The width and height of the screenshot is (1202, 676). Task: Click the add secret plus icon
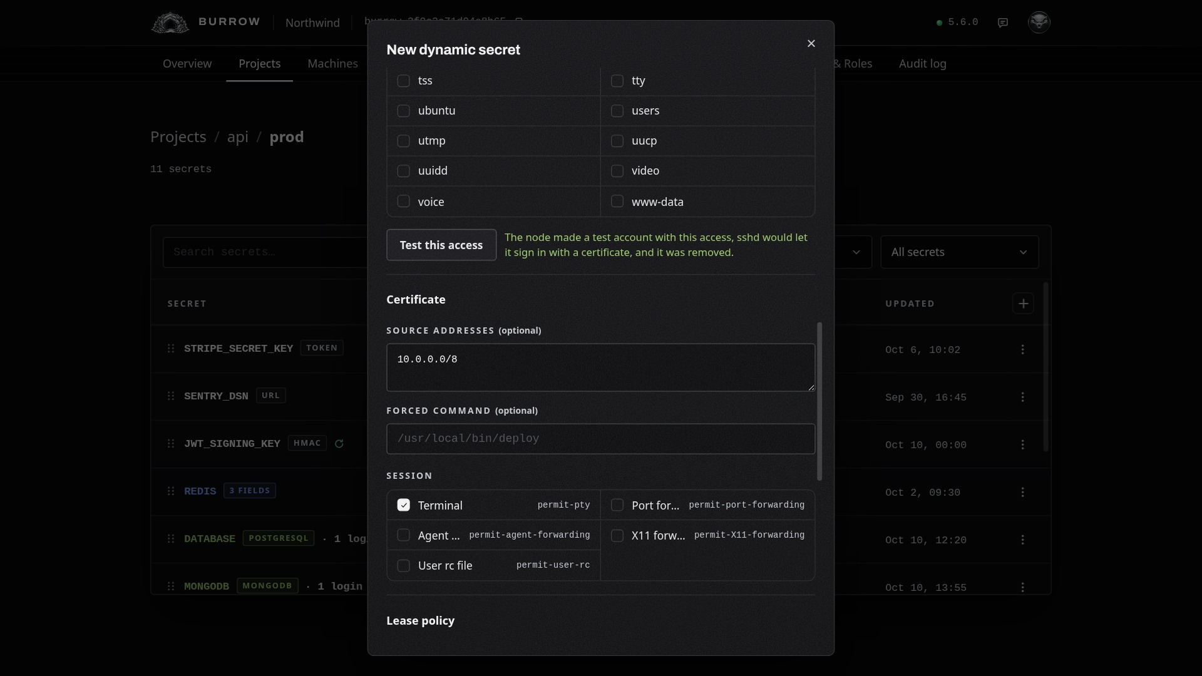1023,304
